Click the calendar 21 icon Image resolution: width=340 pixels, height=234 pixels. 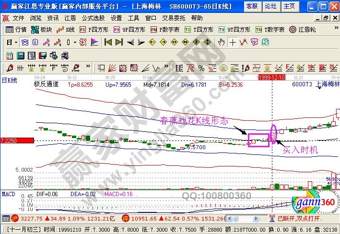(9, 56)
